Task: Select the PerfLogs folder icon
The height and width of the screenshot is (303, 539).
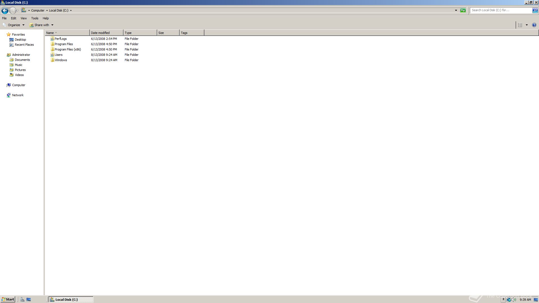Action: tap(52, 39)
